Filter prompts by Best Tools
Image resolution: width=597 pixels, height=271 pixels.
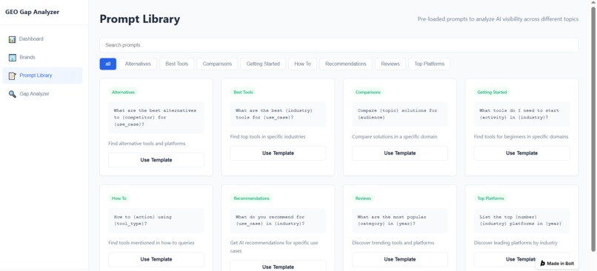click(x=177, y=64)
